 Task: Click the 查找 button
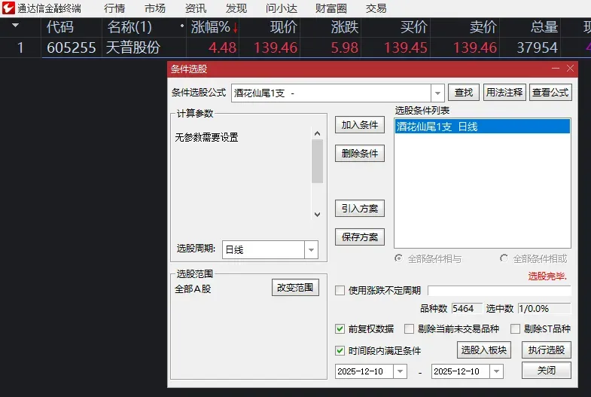(x=464, y=93)
